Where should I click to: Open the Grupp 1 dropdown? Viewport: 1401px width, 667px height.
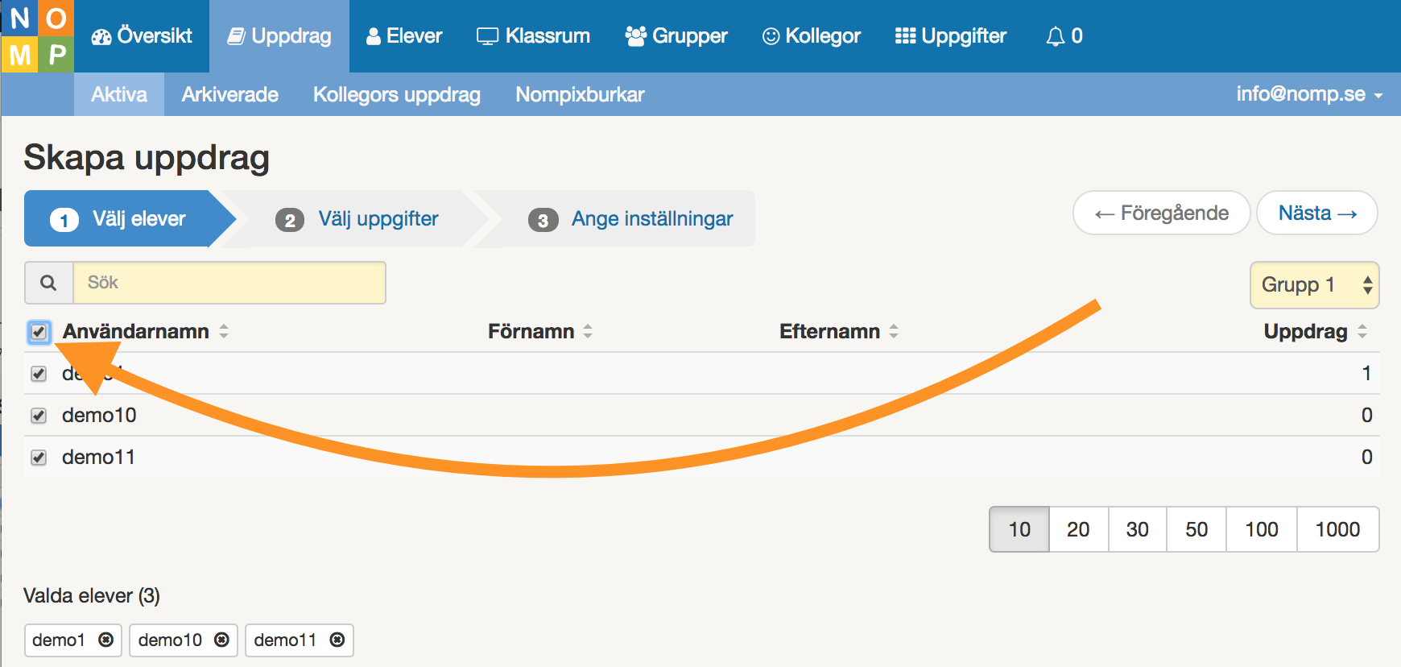click(1314, 285)
